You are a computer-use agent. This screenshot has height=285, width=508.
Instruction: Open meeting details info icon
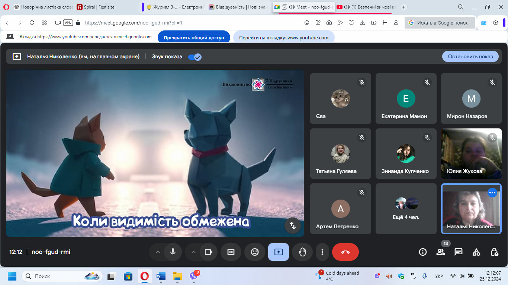(x=423, y=252)
